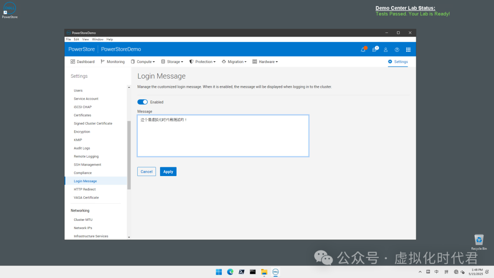This screenshot has width=494, height=278.
Task: Click the sidebar scroll up arrow
Action: [129, 87]
